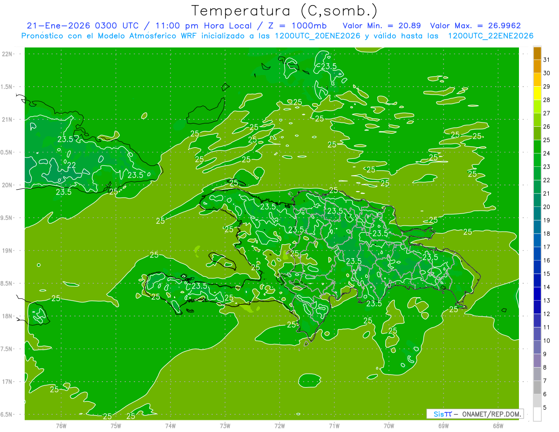This screenshot has width=559, height=432.
Task: Click the "22N" latitude axis label
Action: tap(8, 54)
